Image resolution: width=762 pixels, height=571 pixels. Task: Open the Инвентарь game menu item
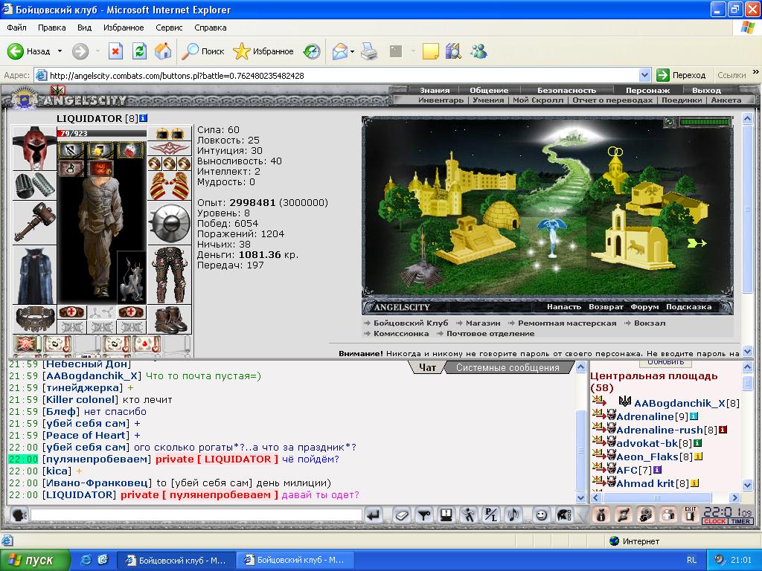pyautogui.click(x=441, y=100)
